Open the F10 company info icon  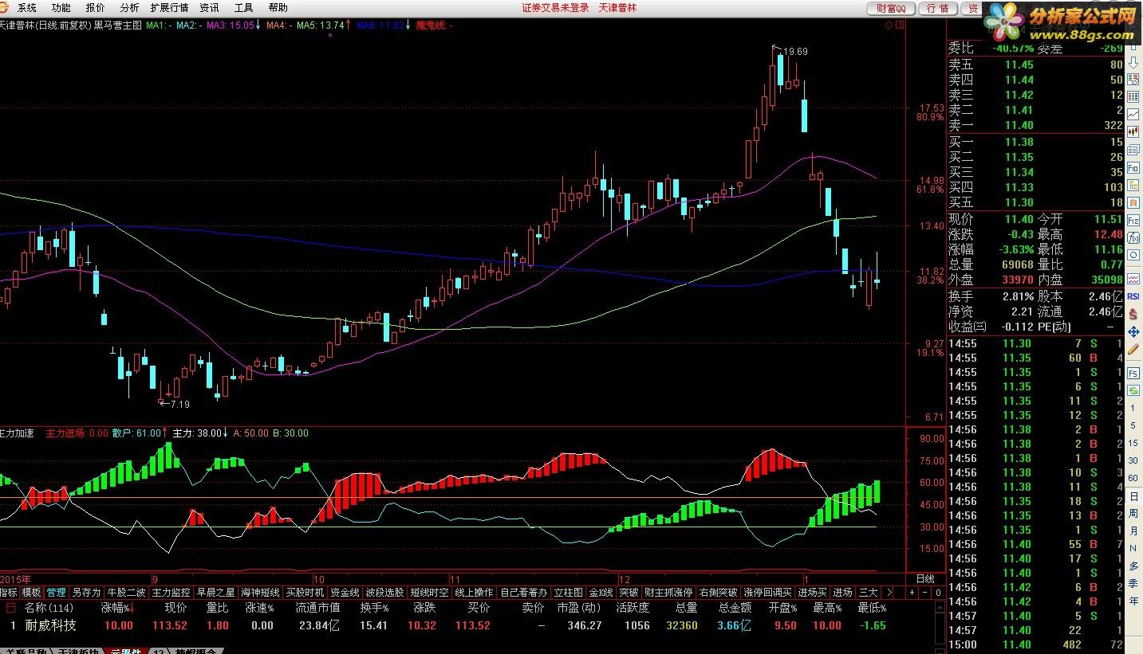click(x=1133, y=168)
